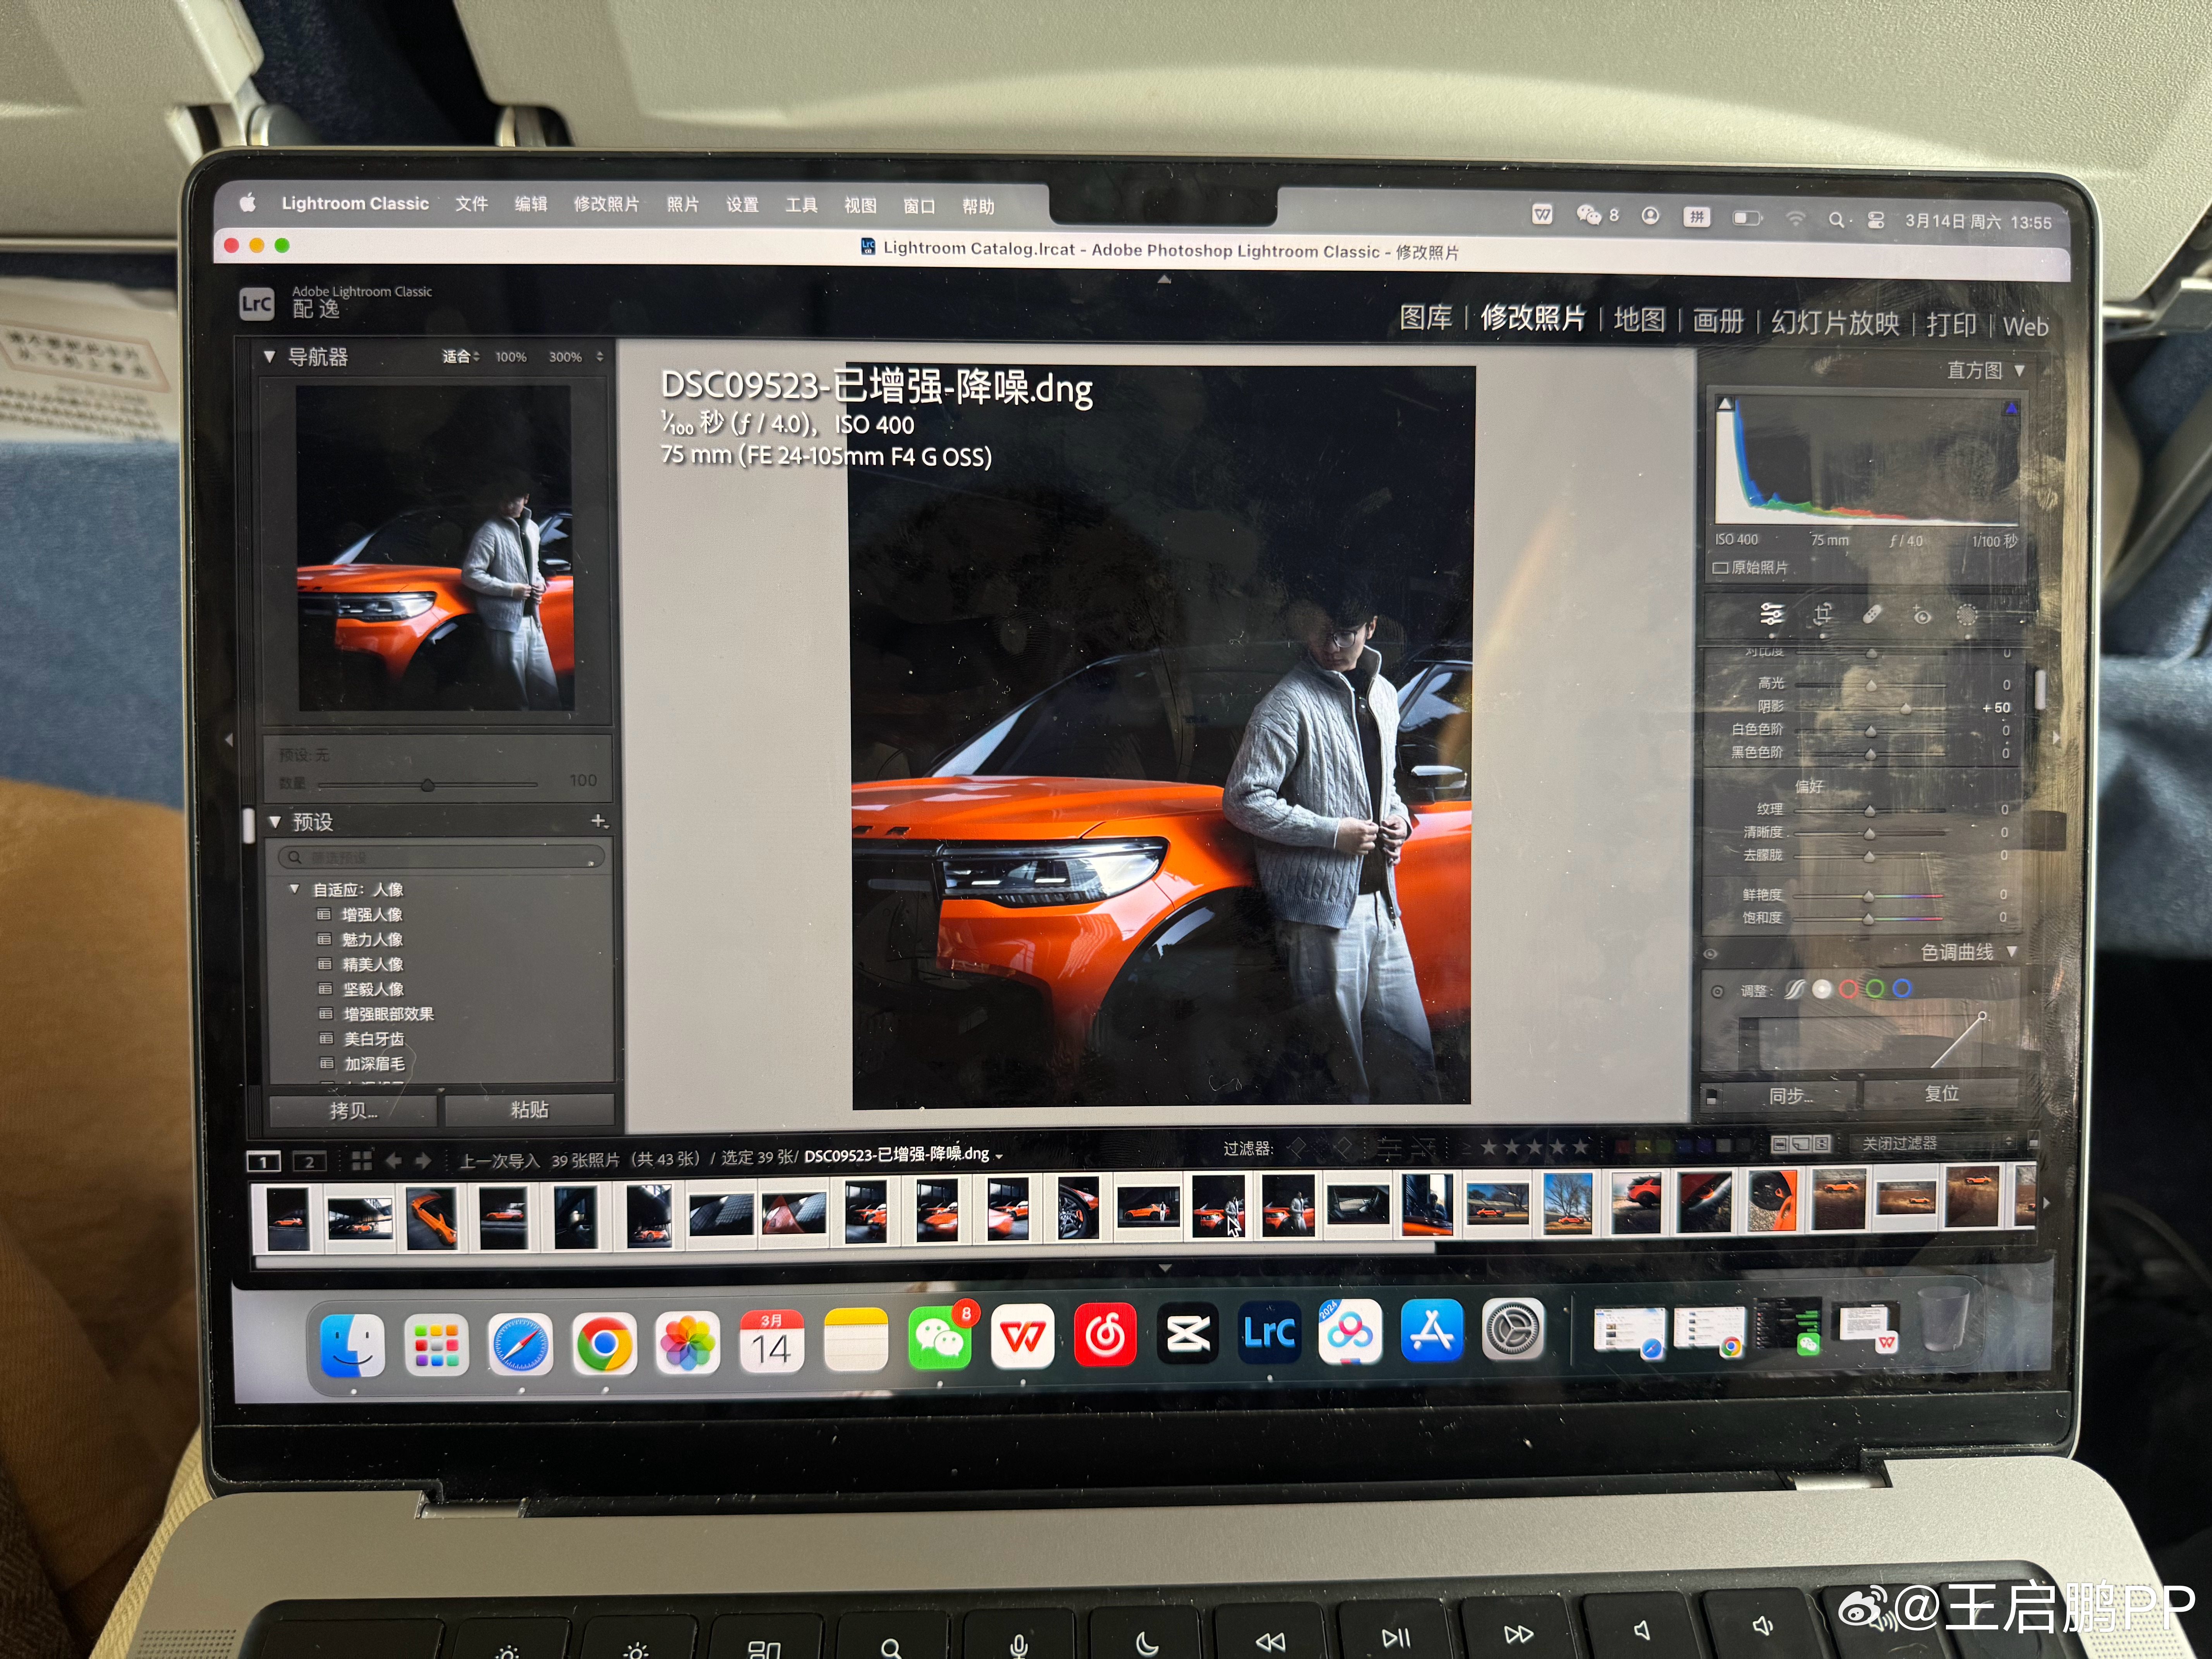Toggle 色调曲线 panel visibility eye
The width and height of the screenshot is (2212, 1659).
pos(1711,954)
